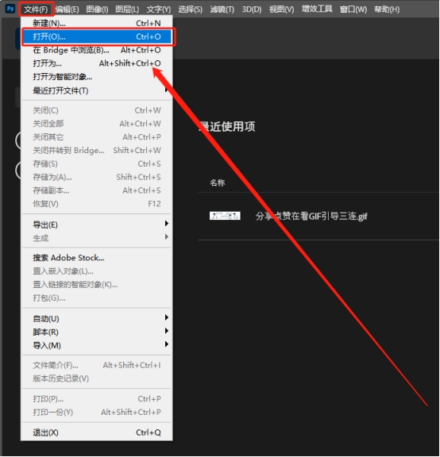
Task: Click the 版本历史记录(V) entry
Action: (x=97, y=378)
